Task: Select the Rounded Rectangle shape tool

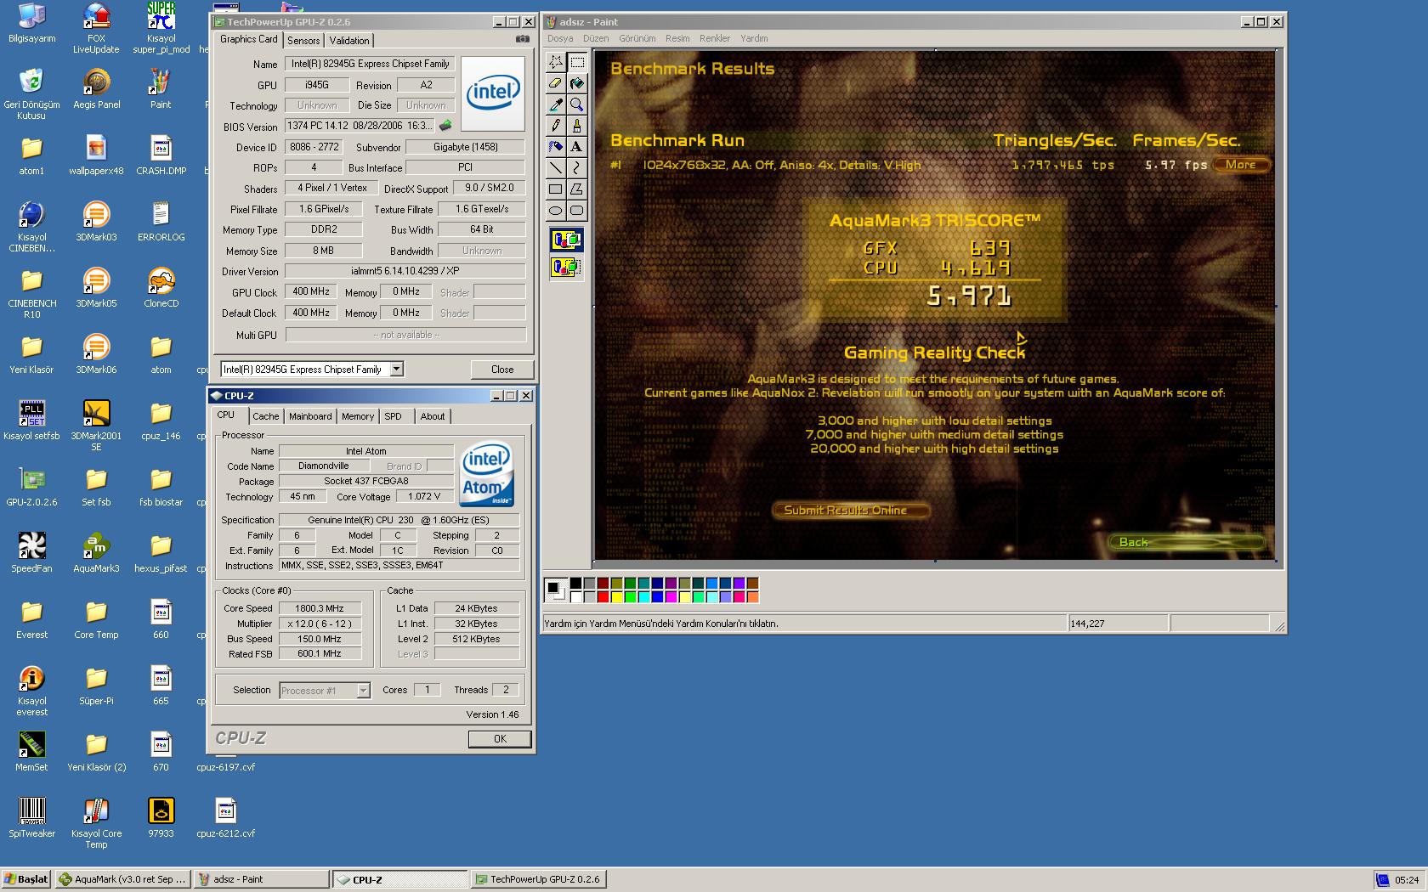Action: [577, 211]
